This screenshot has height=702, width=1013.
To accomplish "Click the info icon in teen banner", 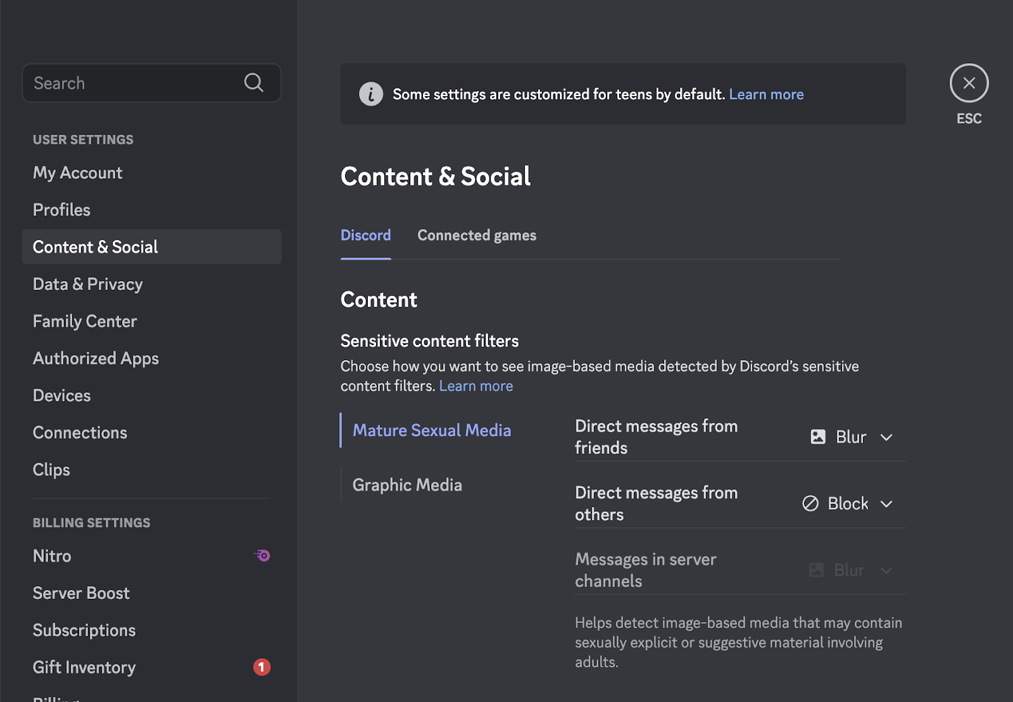I will coord(371,94).
